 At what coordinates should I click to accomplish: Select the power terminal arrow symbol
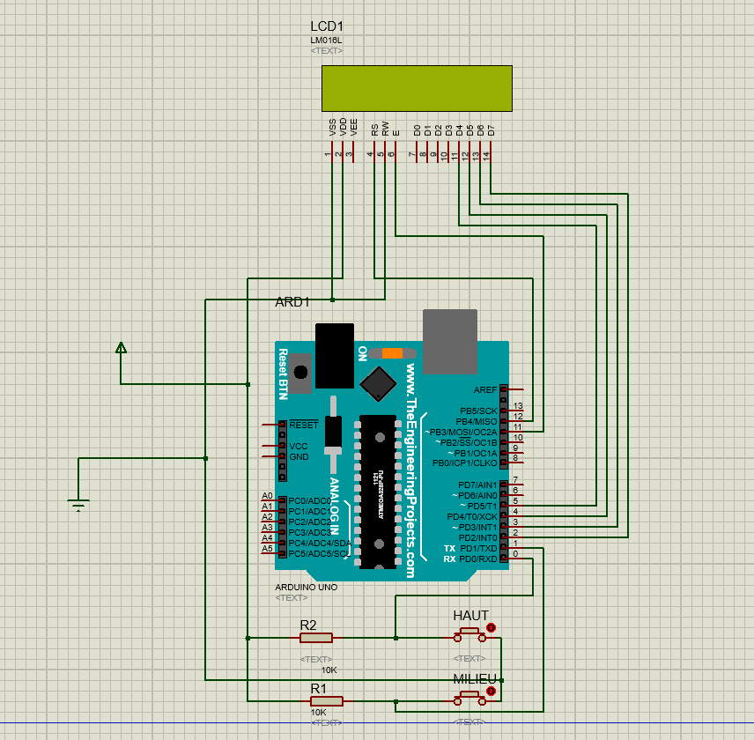[x=122, y=348]
